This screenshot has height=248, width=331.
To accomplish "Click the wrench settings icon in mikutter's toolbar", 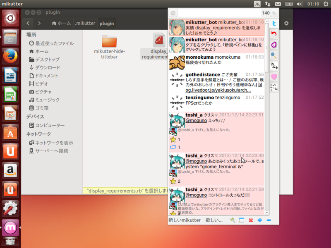I will point(232,220).
